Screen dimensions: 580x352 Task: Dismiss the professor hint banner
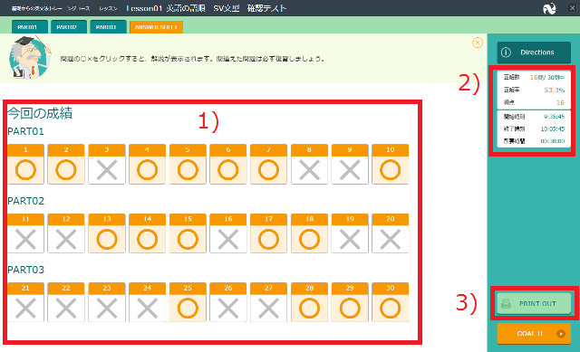point(478,43)
